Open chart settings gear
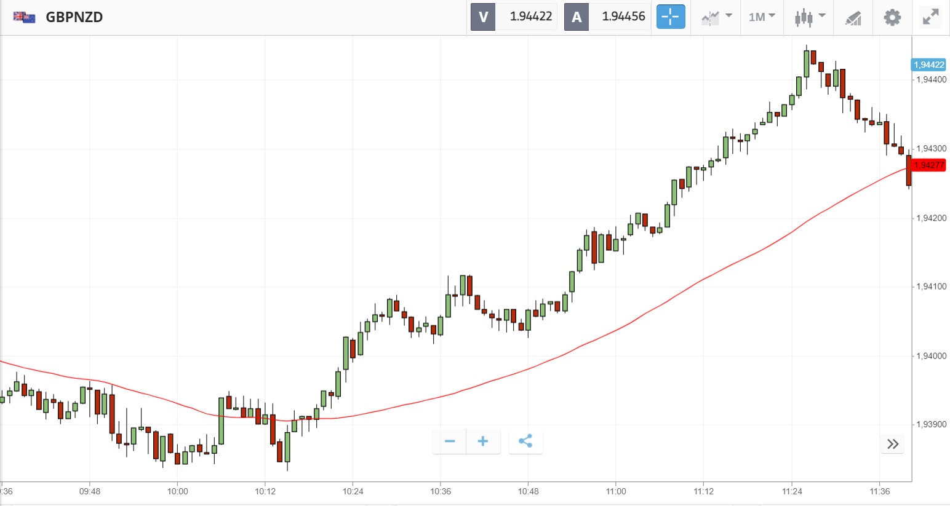The height and width of the screenshot is (506, 950). 892,17
